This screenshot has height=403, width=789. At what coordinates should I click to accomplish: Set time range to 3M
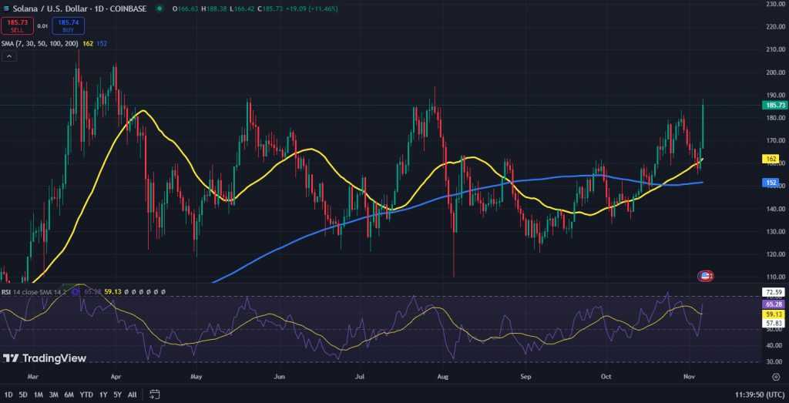click(x=53, y=395)
